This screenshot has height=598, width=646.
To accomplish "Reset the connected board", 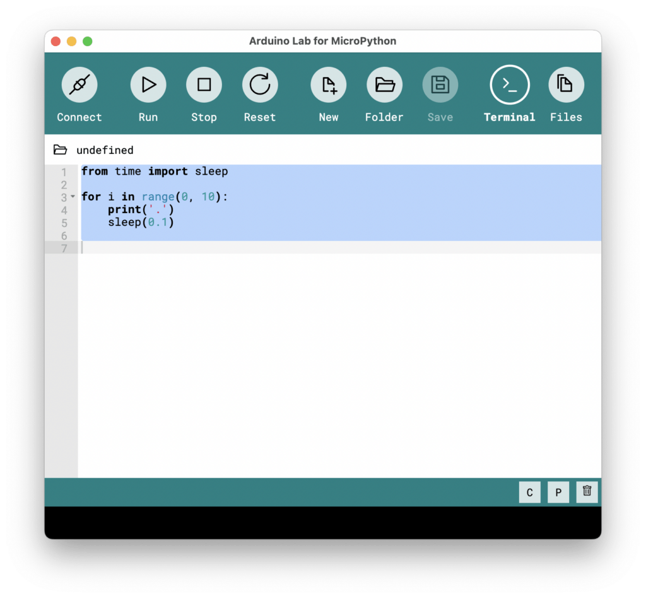I will pos(259,85).
